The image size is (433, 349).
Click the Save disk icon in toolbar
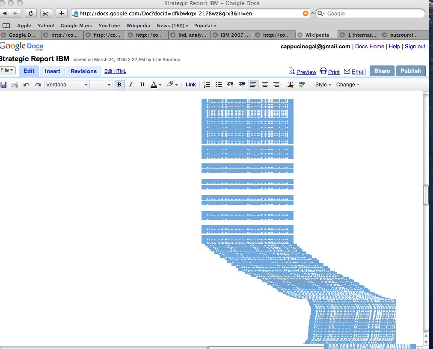(3, 85)
